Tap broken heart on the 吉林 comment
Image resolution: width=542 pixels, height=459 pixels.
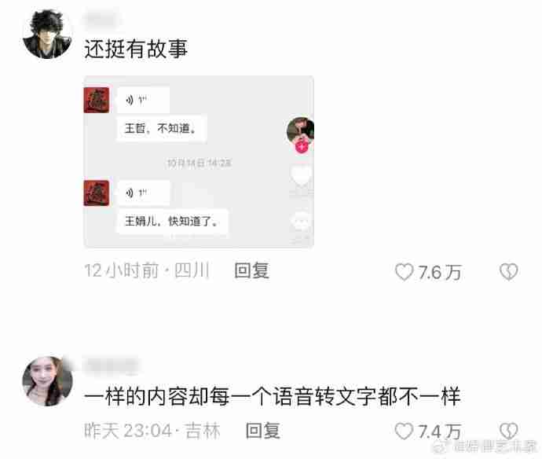click(x=508, y=431)
